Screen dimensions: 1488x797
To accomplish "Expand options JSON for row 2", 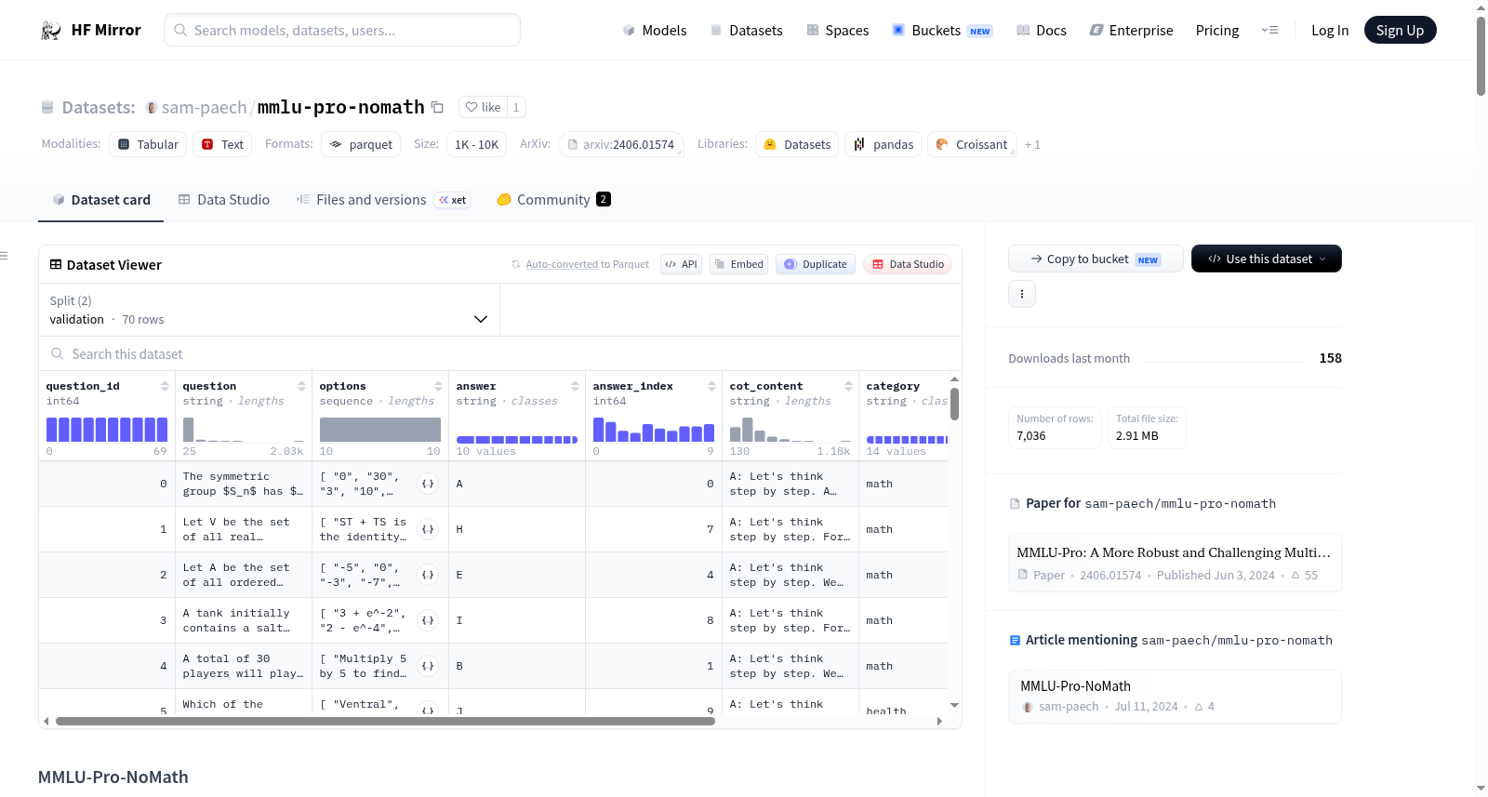I will [428, 575].
